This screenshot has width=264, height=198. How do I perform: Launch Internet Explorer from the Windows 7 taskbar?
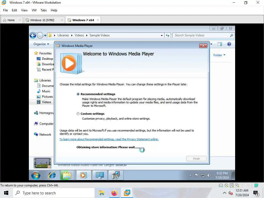[x=52, y=175]
